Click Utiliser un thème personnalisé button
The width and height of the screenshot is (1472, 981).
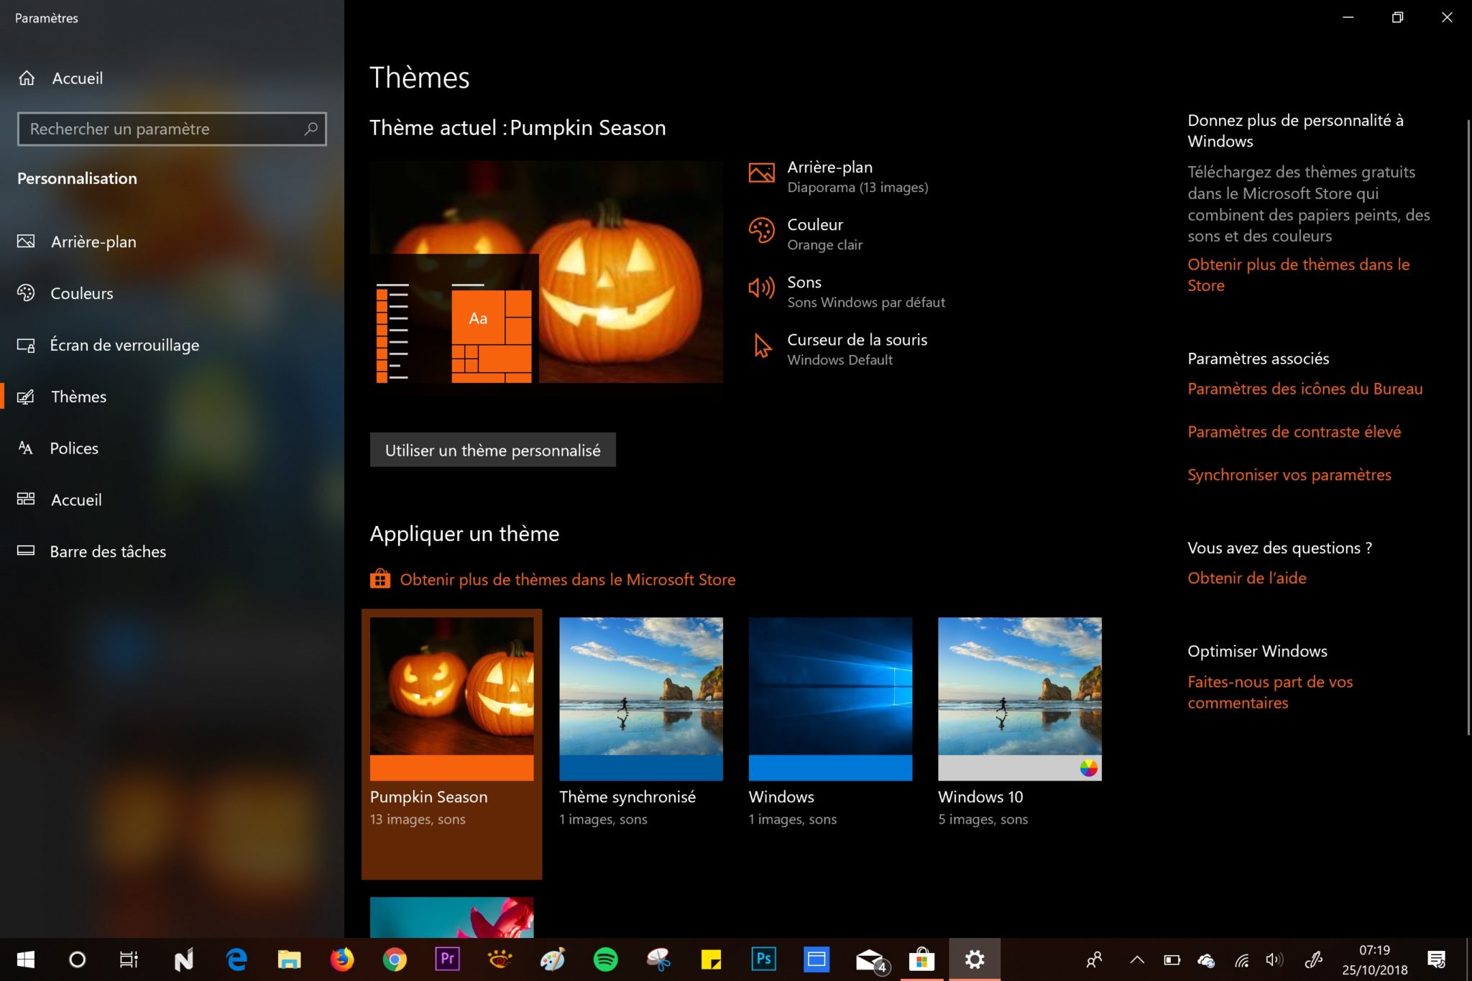(492, 450)
